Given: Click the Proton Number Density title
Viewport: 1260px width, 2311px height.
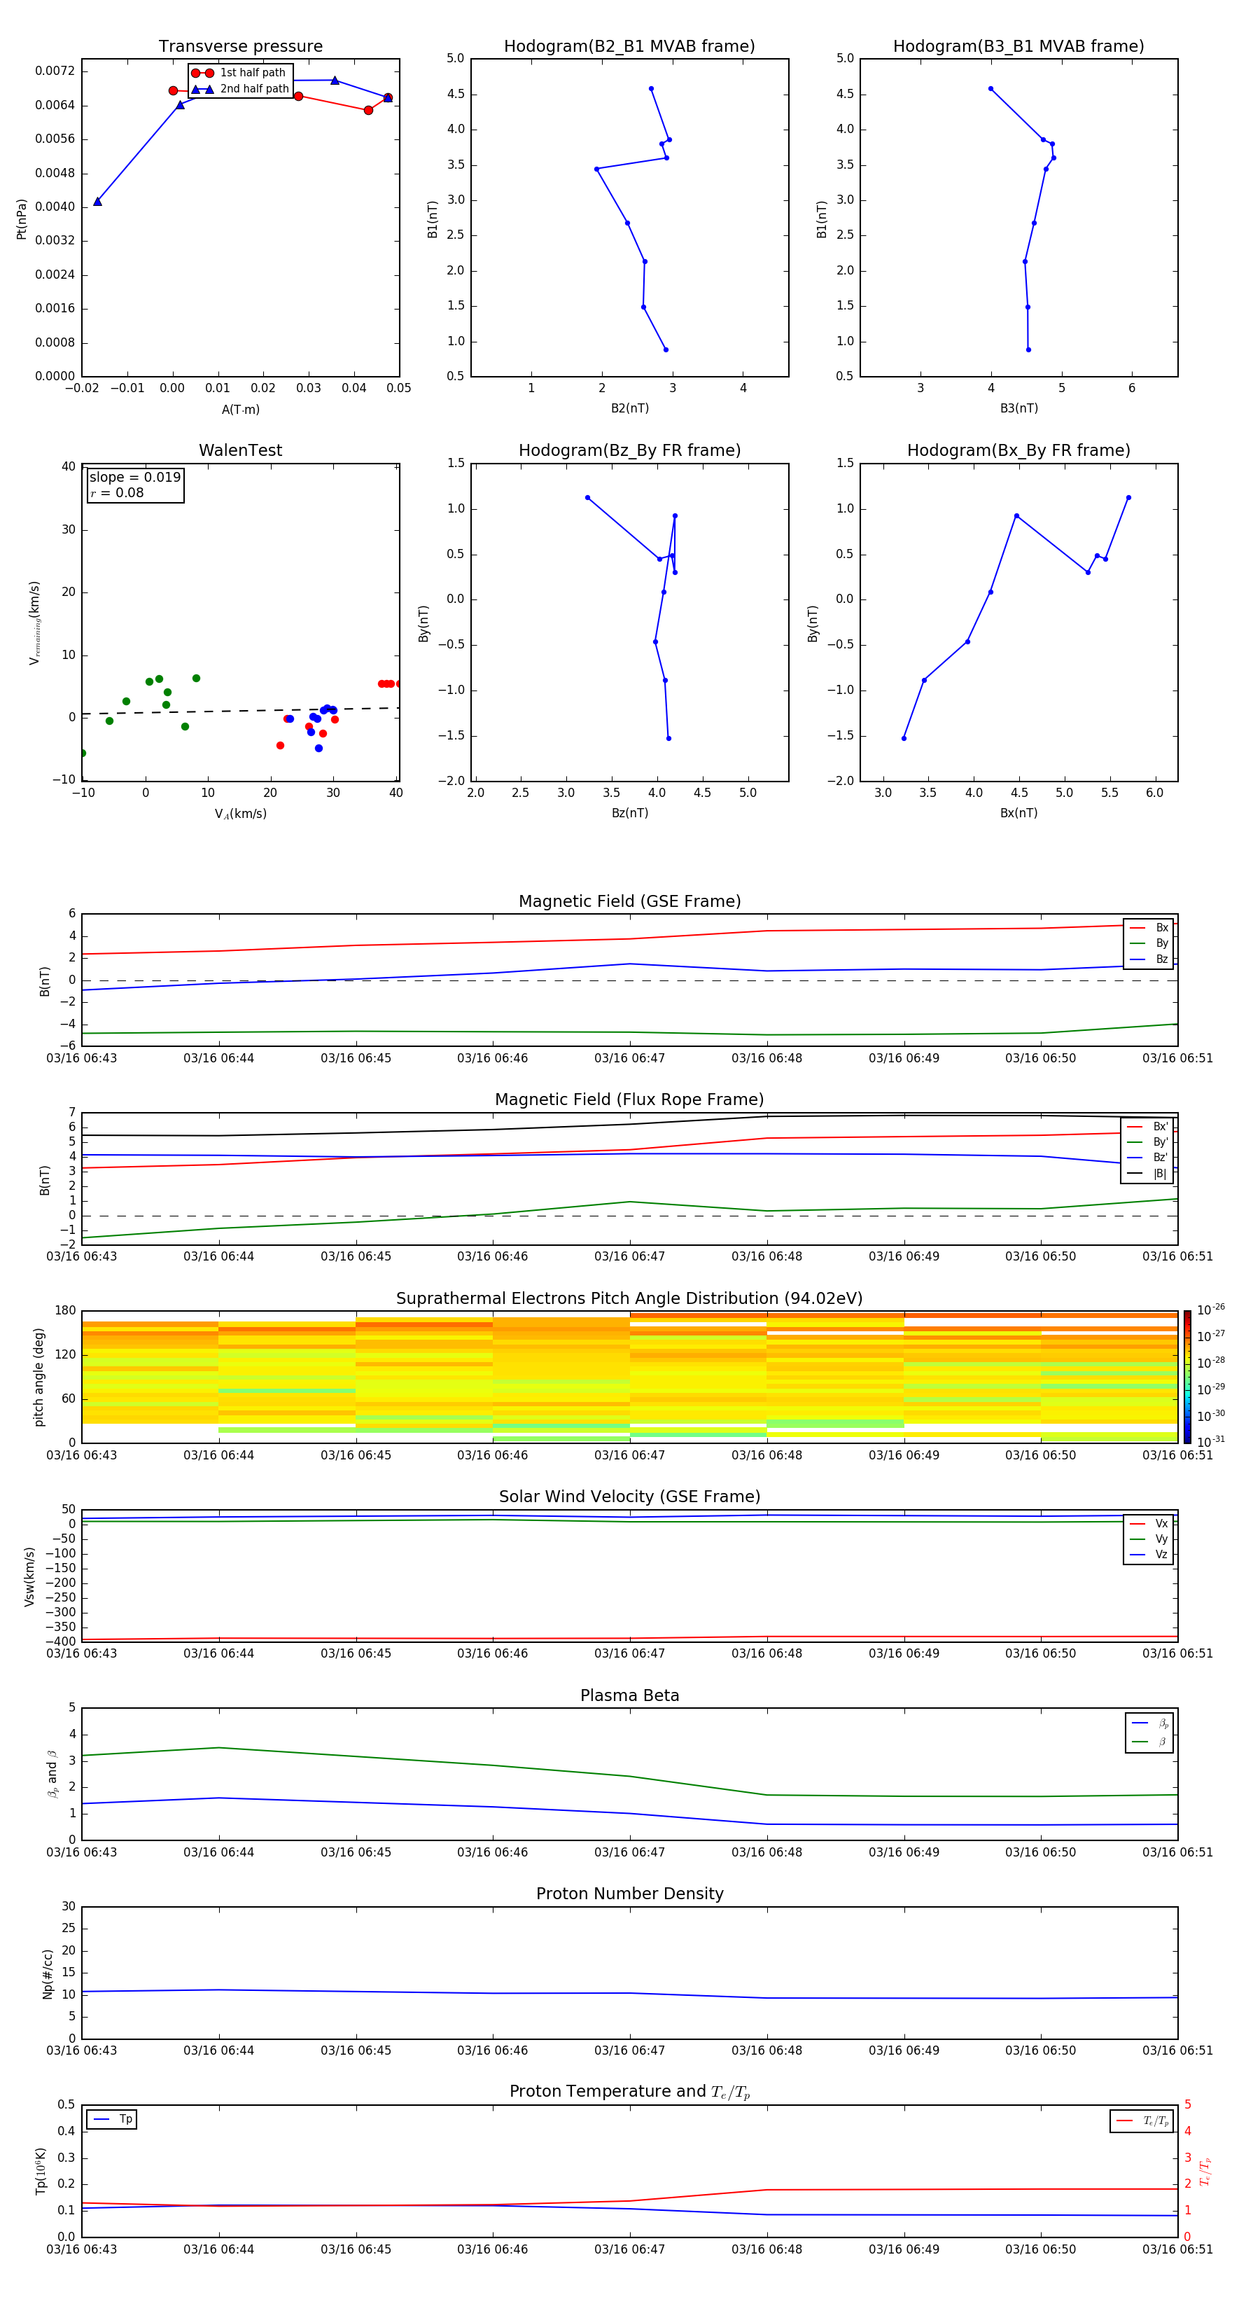Looking at the screenshot, I should click(629, 1894).
